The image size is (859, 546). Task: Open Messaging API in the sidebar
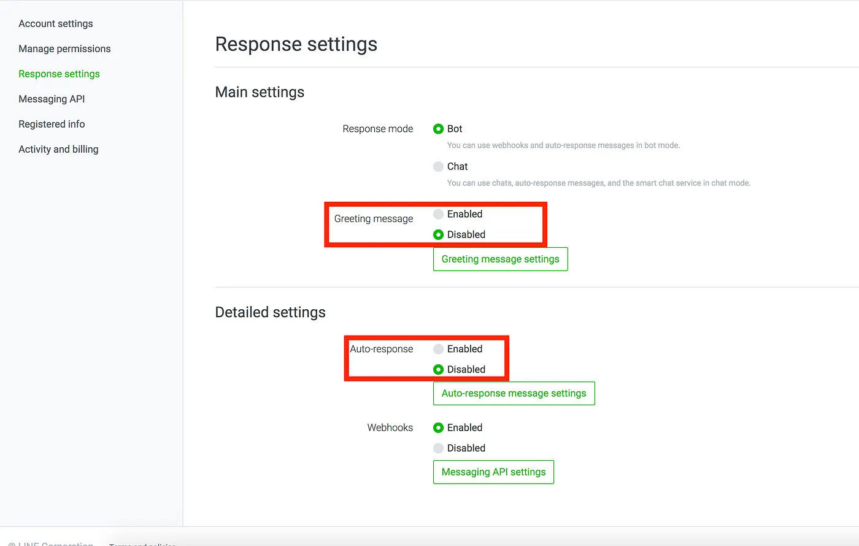coord(52,99)
